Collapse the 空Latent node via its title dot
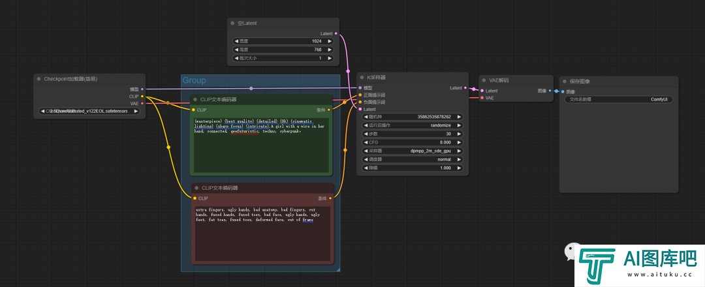The height and width of the screenshot is (287, 705). 232,23
